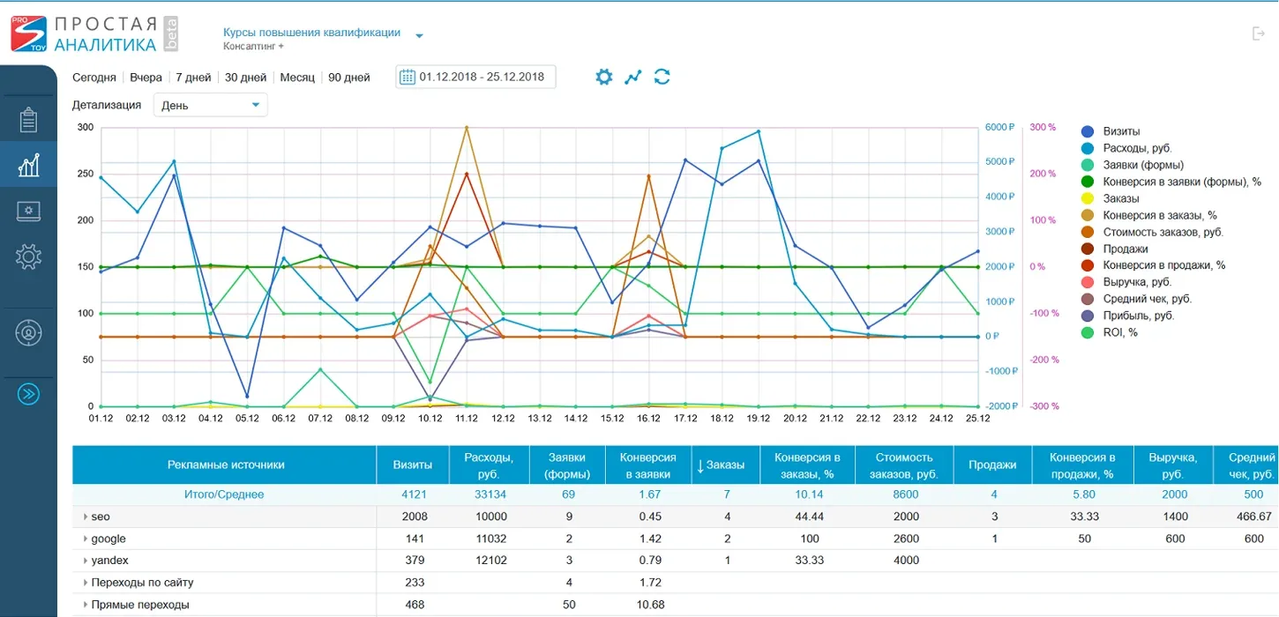Click the chart settings gear icon
Image resolution: width=1279 pixels, height=617 pixels.
[603, 77]
